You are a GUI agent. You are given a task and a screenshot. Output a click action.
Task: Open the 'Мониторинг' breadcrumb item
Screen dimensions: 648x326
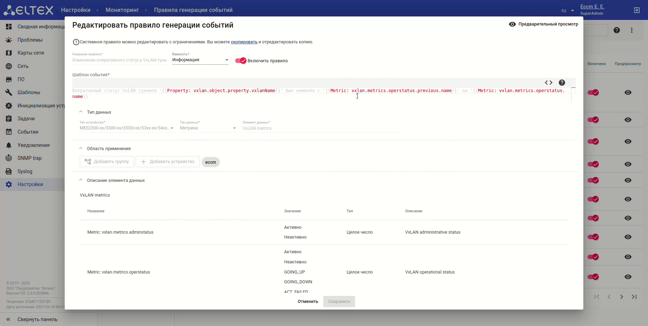pos(122,10)
